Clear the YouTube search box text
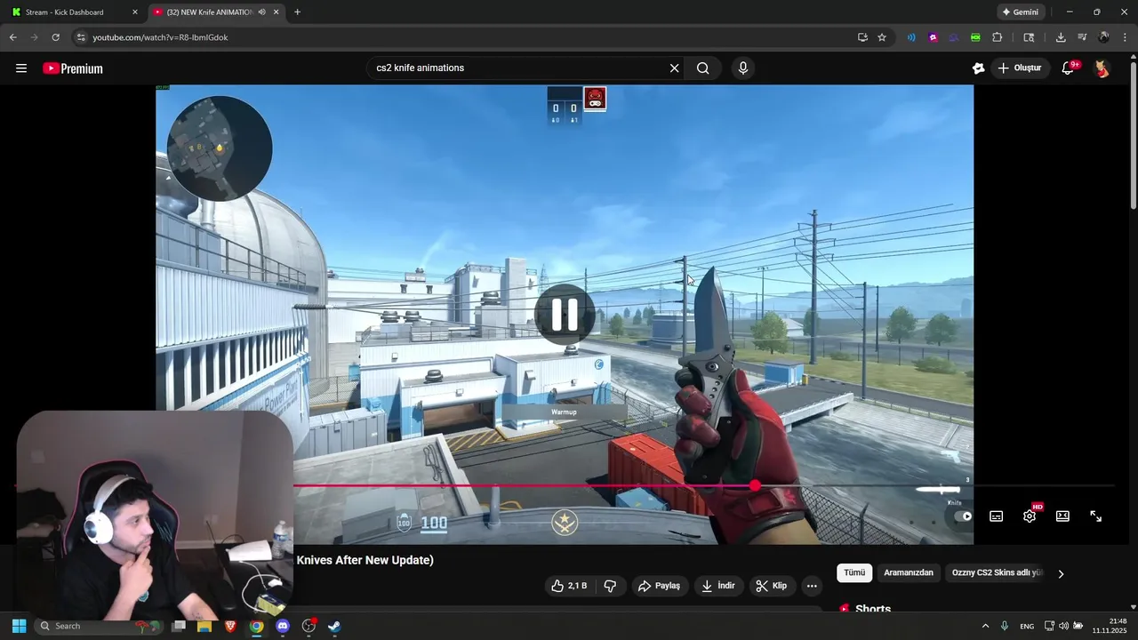1138x640 pixels. [x=674, y=68]
